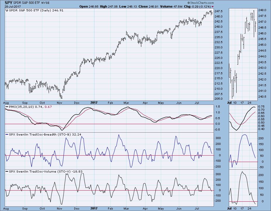Viewport: 271px width, 211px height.
Task: Click the Jul label on zoomed thumbnail chart
Action: (230, 103)
